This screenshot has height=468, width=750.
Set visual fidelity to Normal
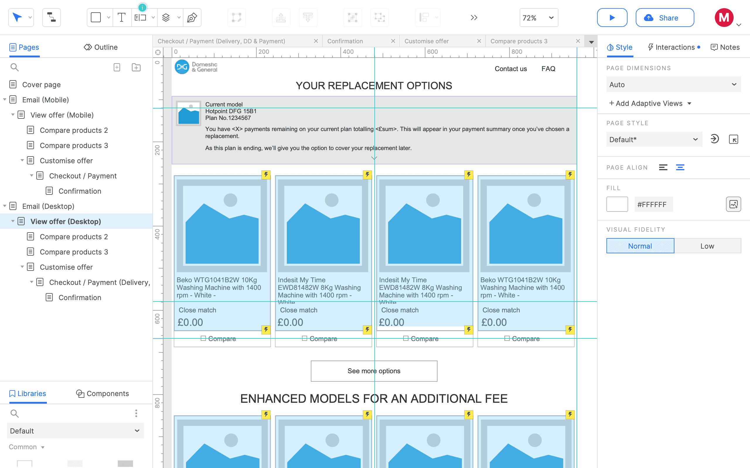[640, 246]
